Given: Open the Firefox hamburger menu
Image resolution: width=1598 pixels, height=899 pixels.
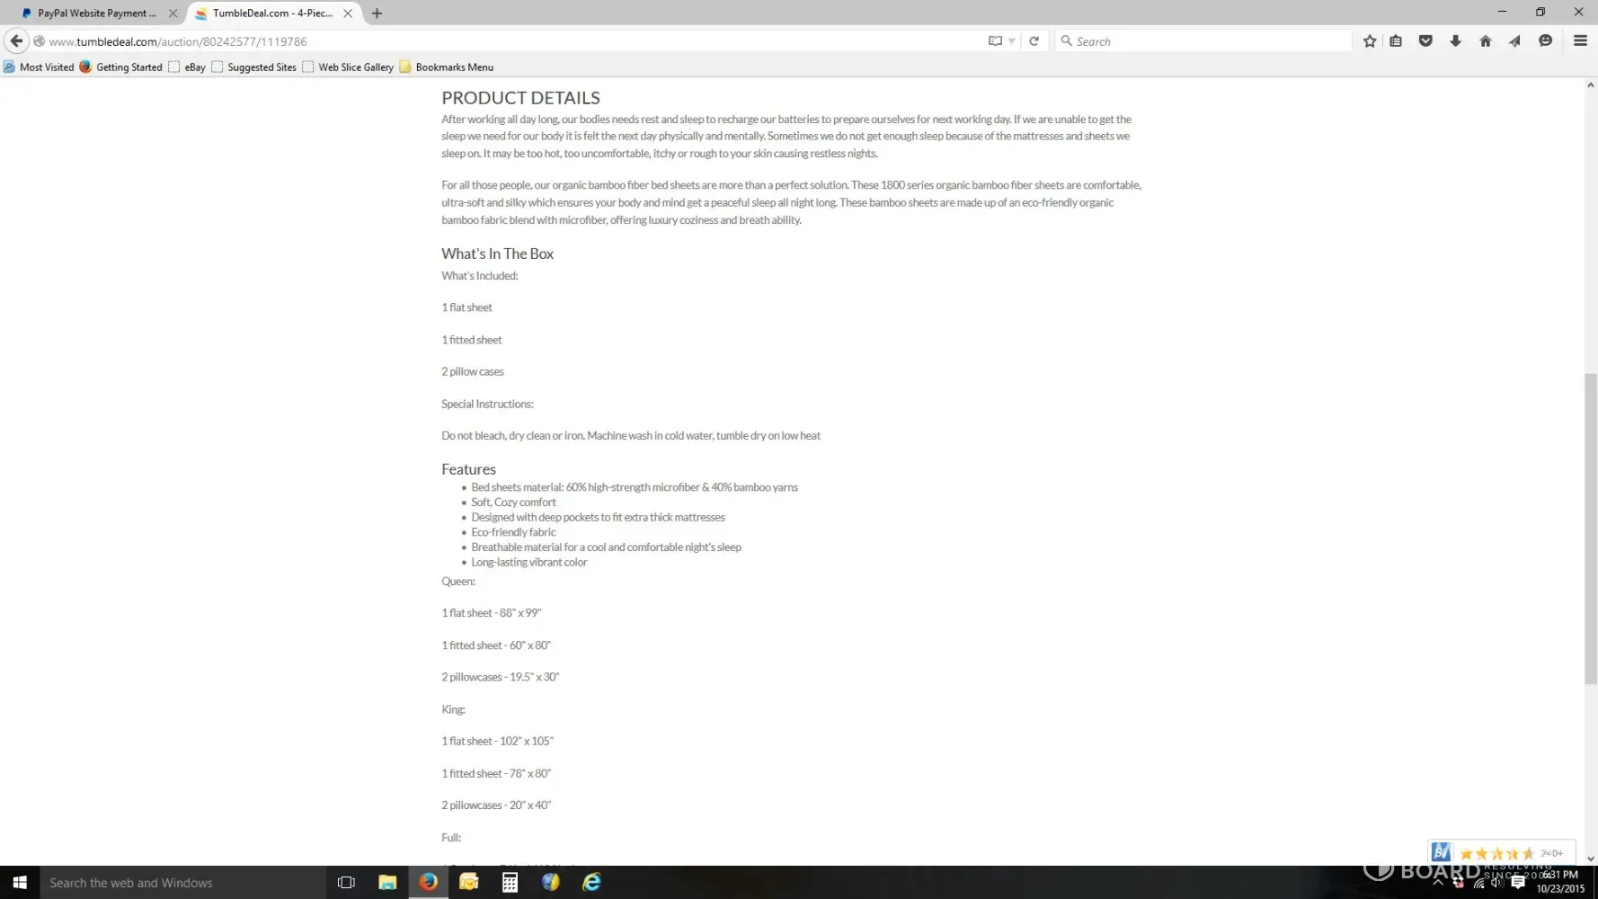Looking at the screenshot, I should (1580, 41).
